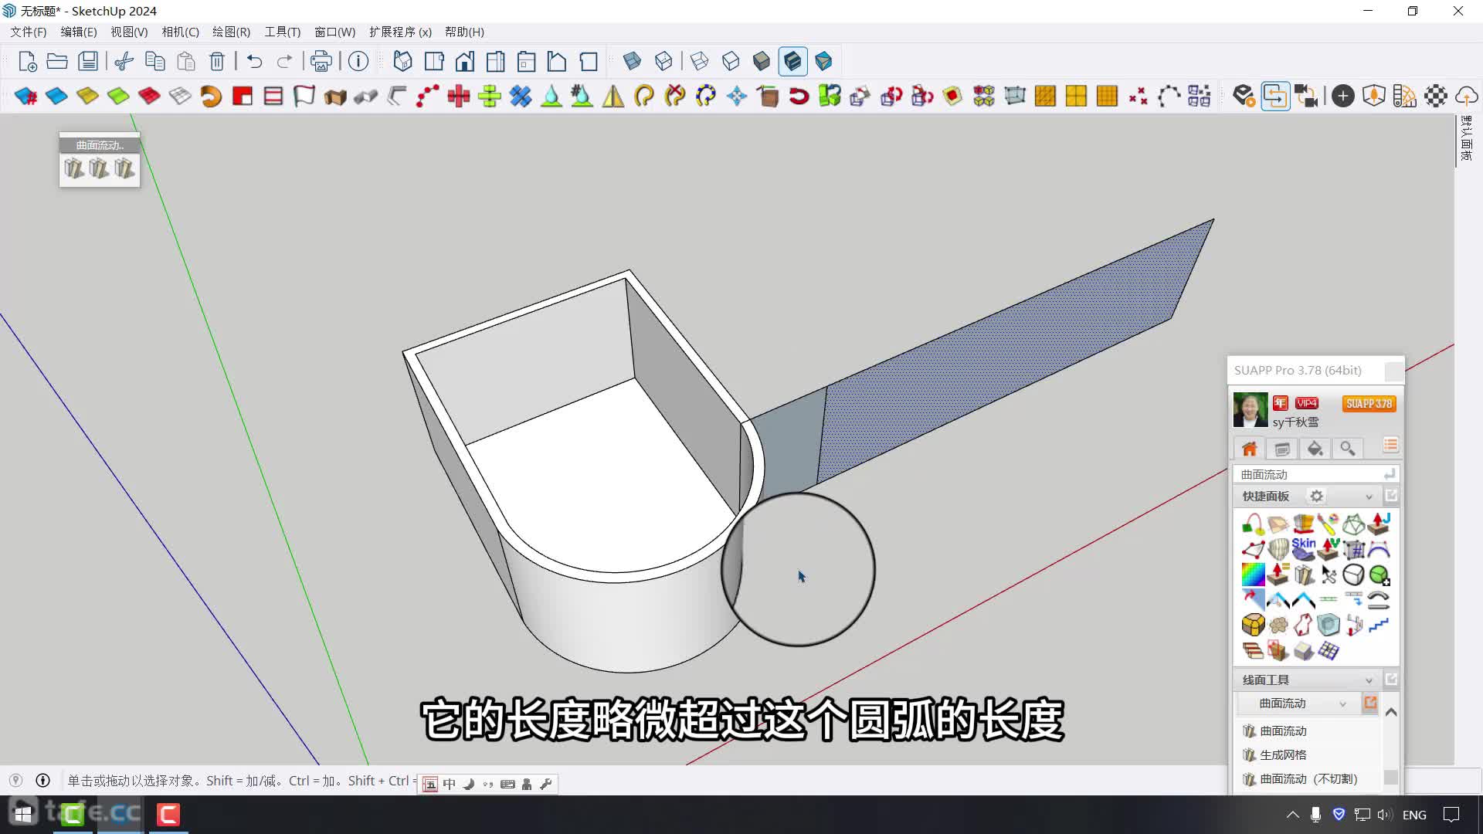
Task: Click the yellow pyramid triangle tool
Action: coord(613,96)
